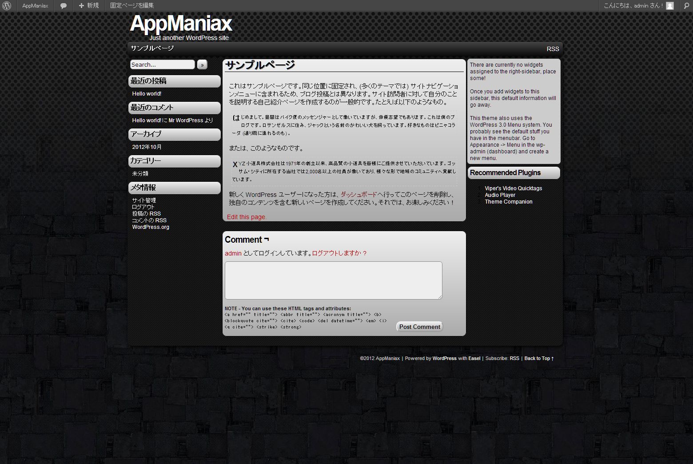Open the コメントの RSS feed link
Screen dimensions: 693x464
pyautogui.click(x=149, y=220)
